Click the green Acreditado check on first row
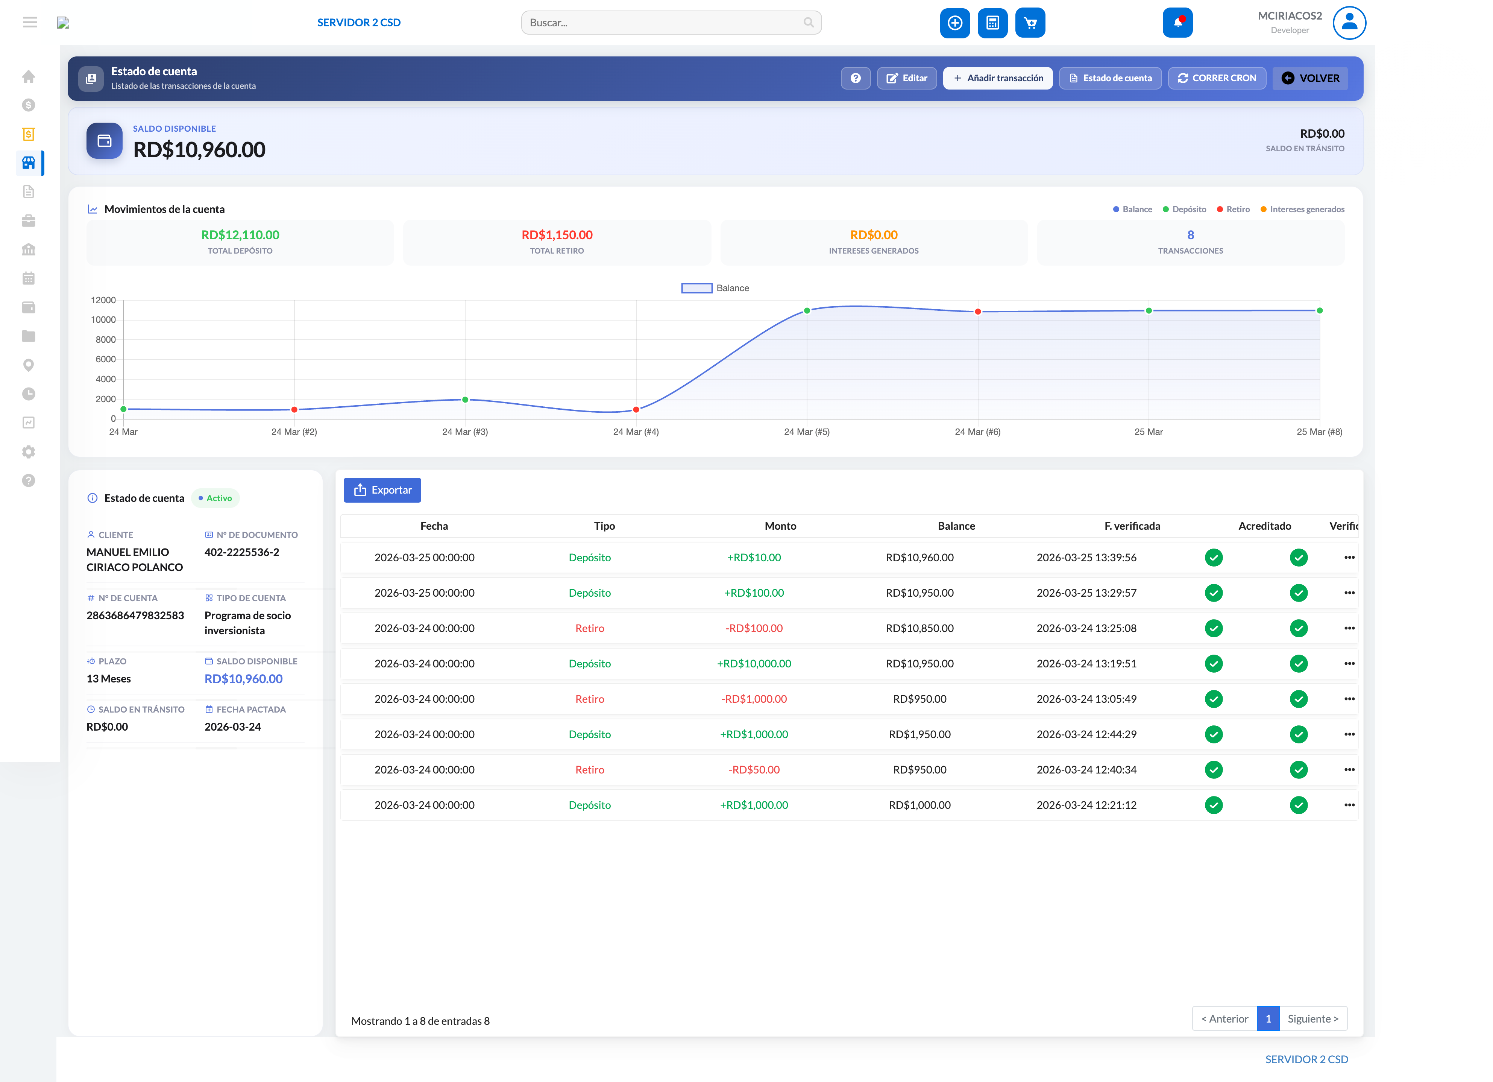 (1214, 557)
